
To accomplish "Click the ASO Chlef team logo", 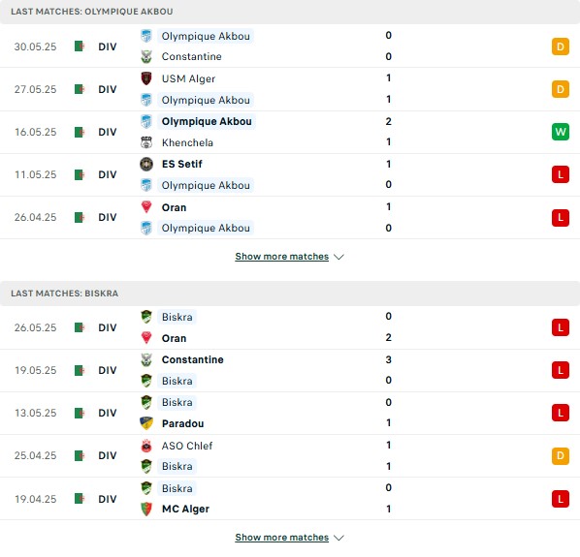I will click(146, 446).
